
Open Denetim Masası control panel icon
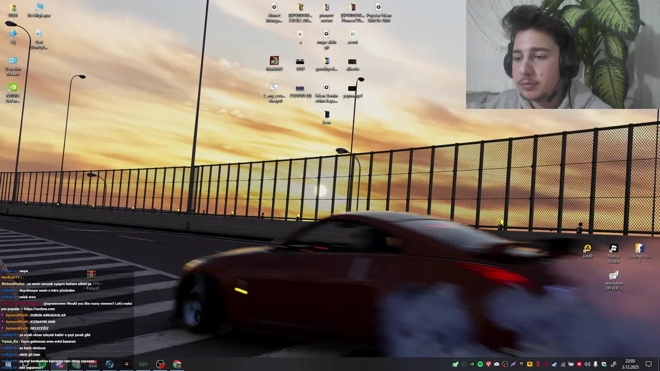click(13, 66)
